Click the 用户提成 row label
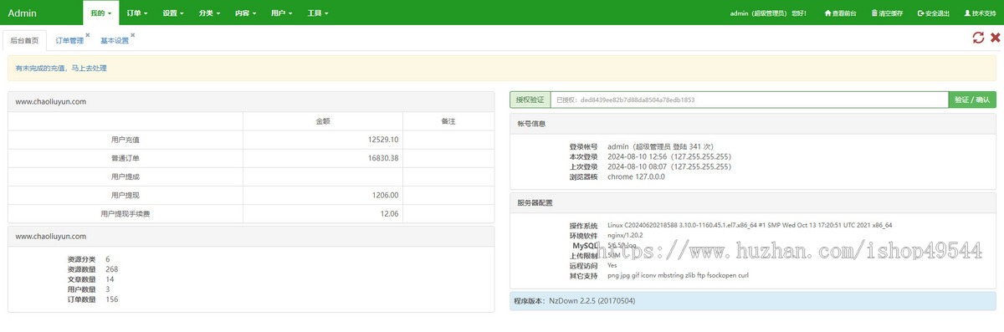Image resolution: width=1004 pixels, height=332 pixels. coord(125,176)
